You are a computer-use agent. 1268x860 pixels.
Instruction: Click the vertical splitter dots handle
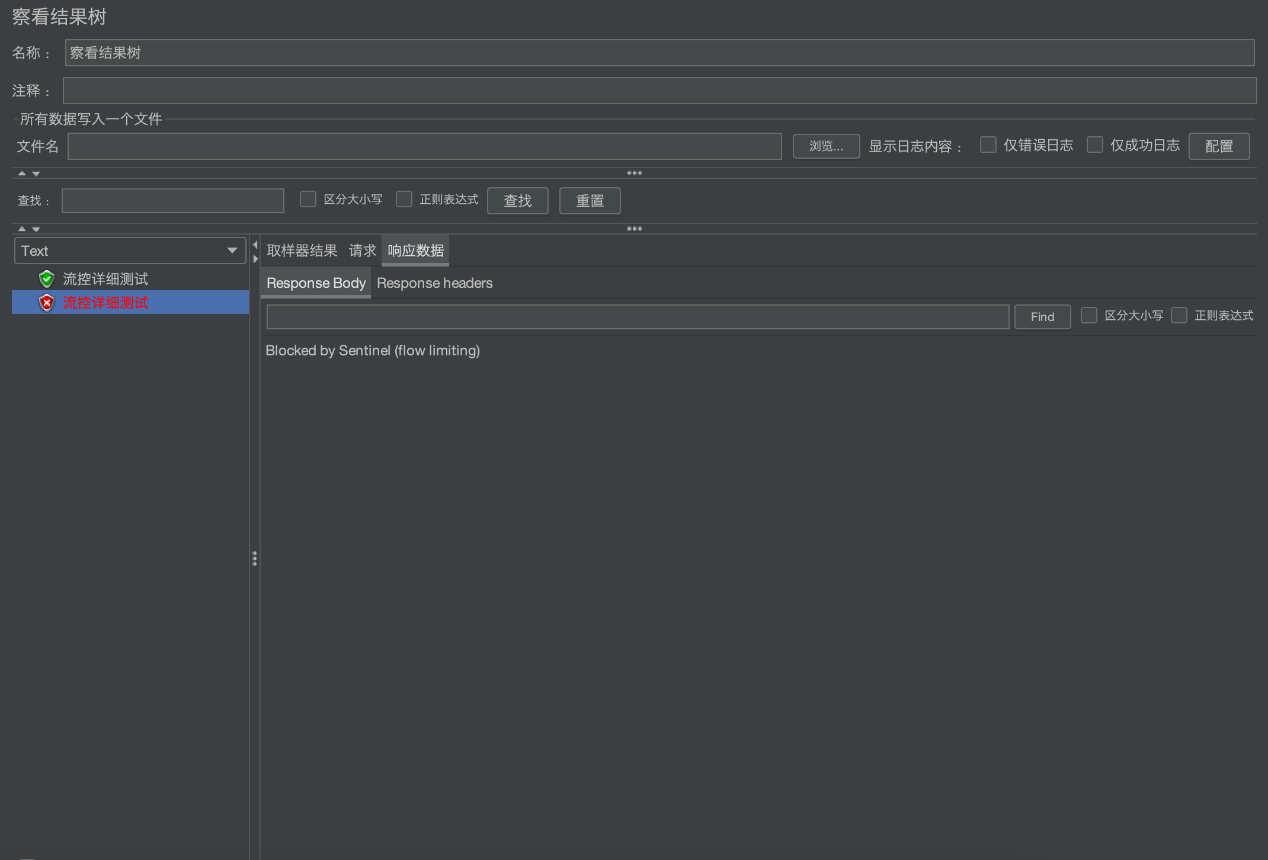[255, 559]
